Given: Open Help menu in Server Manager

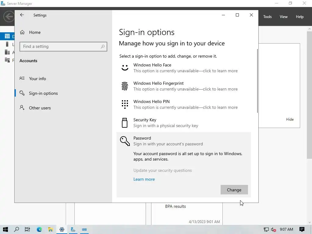Looking at the screenshot, I should [300, 17].
